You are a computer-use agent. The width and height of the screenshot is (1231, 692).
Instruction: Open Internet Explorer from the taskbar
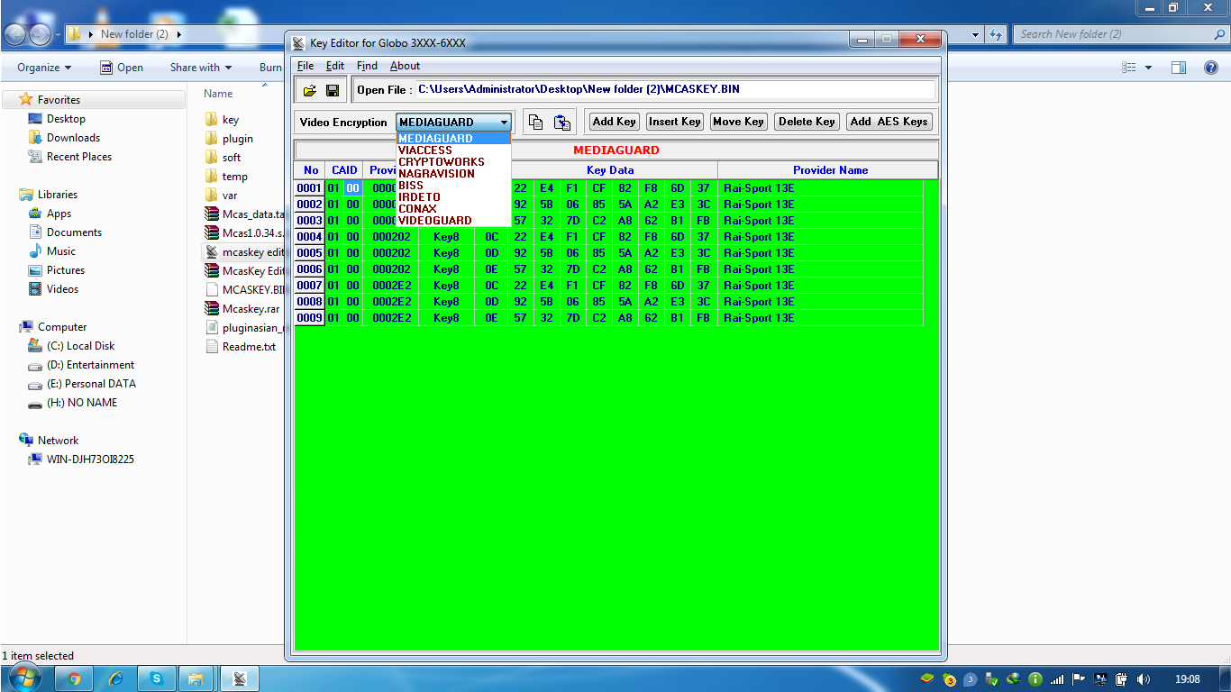click(115, 678)
